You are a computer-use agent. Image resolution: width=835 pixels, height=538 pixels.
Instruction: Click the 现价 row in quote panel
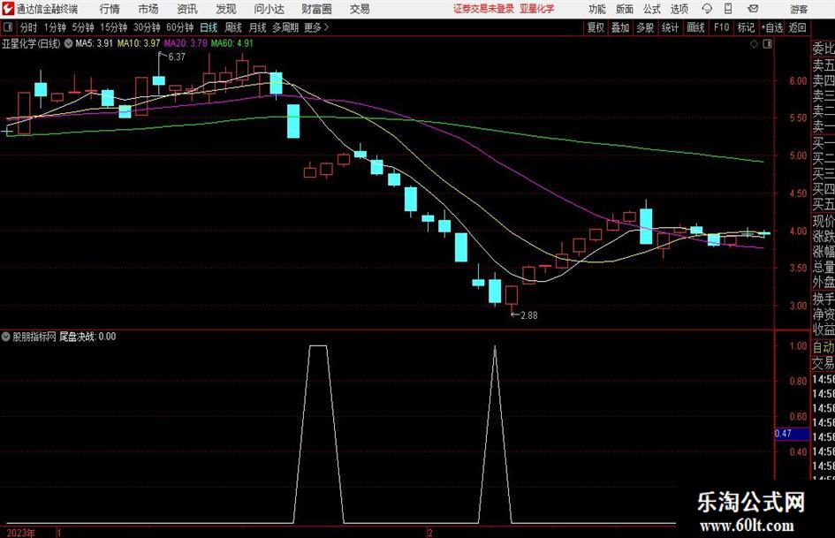click(824, 221)
